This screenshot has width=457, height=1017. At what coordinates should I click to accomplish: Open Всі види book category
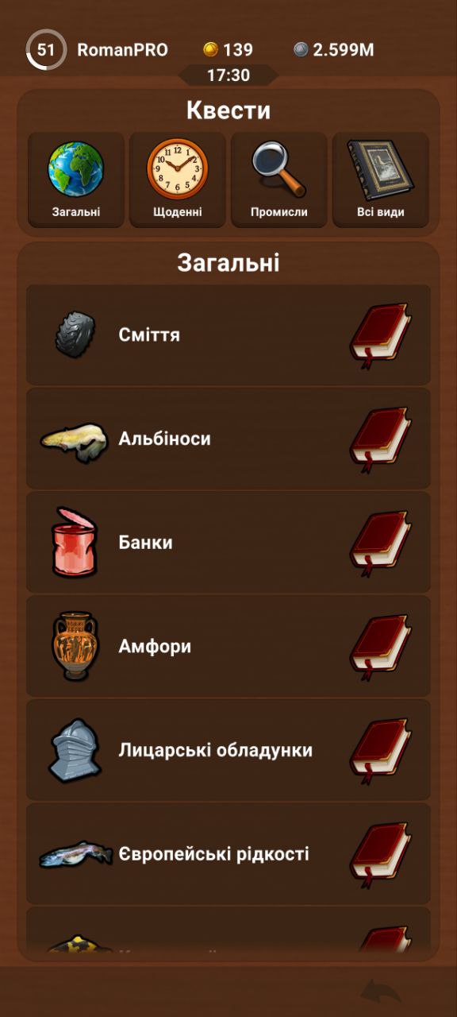tap(381, 180)
